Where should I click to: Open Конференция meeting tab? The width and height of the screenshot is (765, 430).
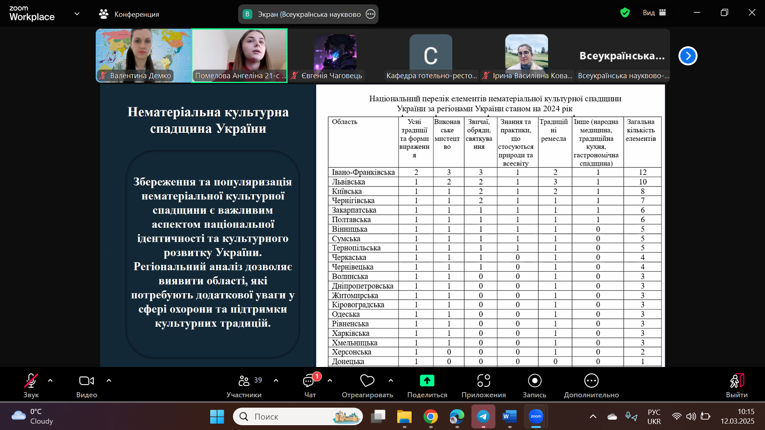[129, 14]
